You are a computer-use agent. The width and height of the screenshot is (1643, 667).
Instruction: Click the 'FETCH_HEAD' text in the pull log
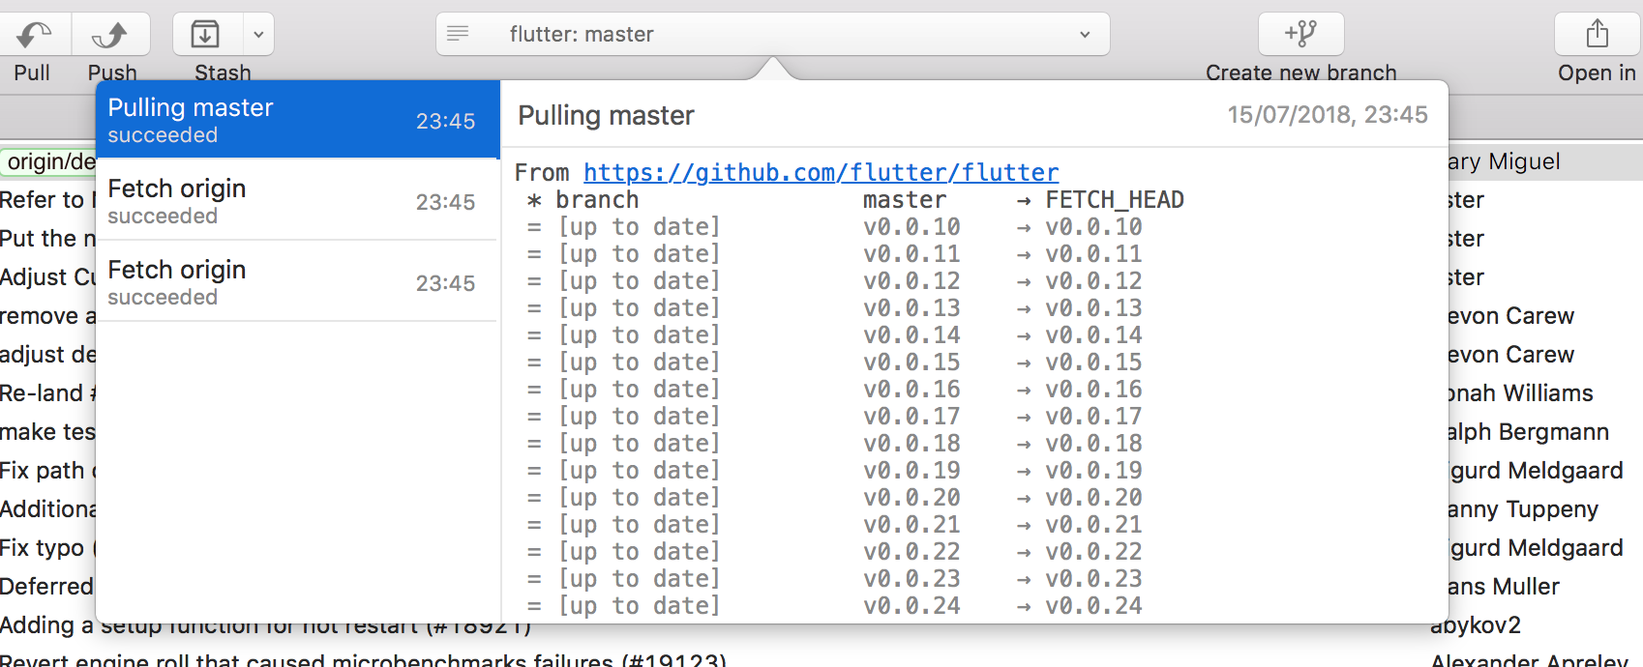coord(1115,200)
